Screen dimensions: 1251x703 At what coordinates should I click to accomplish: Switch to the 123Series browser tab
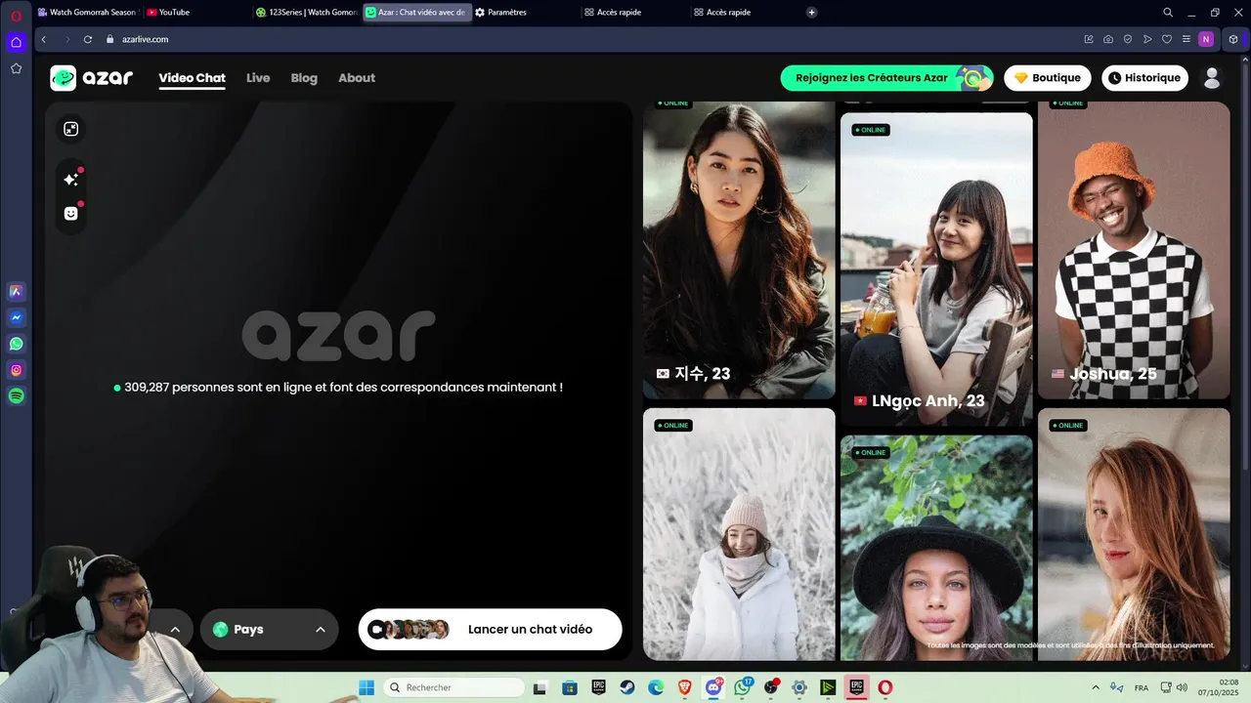point(306,13)
